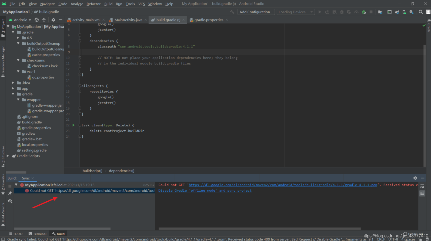Expand the app module folder
The height and width of the screenshot is (241, 431).
pos(13,89)
